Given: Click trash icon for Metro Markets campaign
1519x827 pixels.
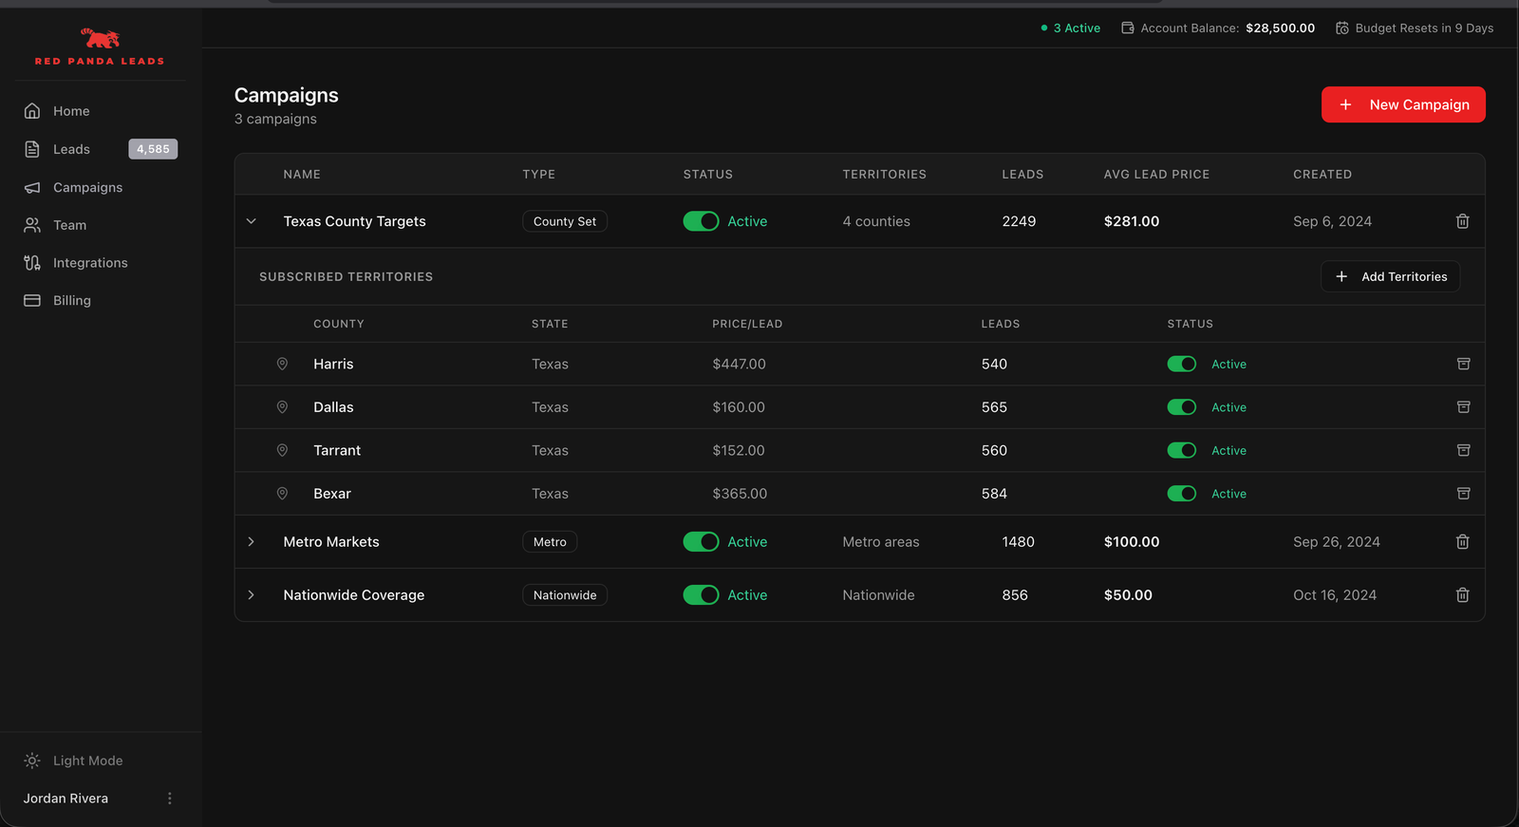Looking at the screenshot, I should (x=1462, y=542).
